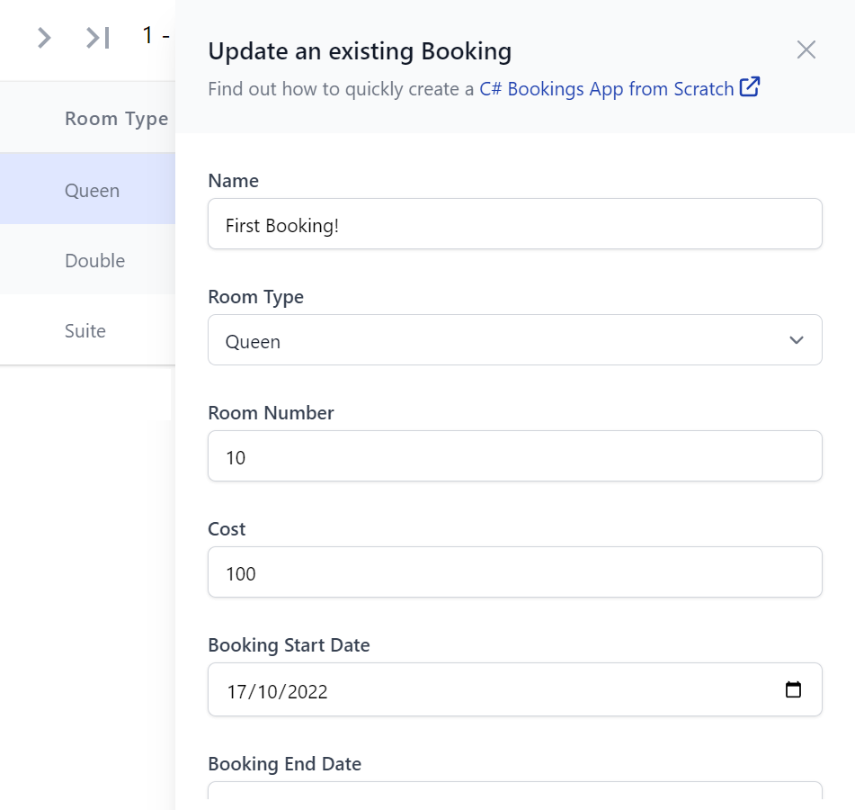This screenshot has width=855, height=810.
Task: Open the external link icon after Scratch
Action: (x=750, y=86)
